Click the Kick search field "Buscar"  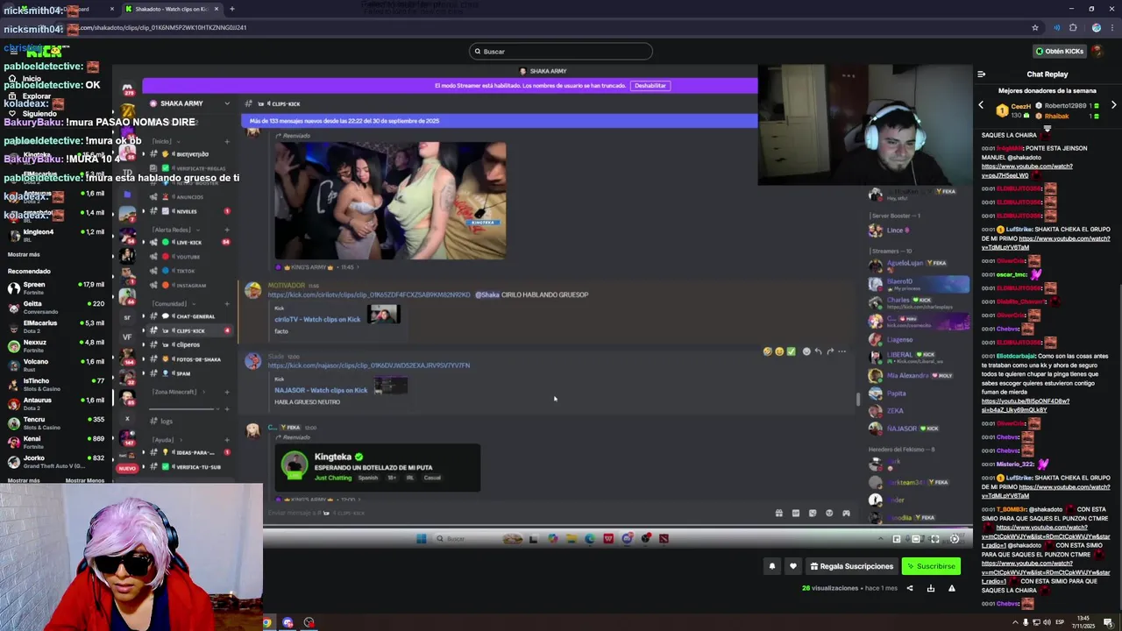pos(561,51)
